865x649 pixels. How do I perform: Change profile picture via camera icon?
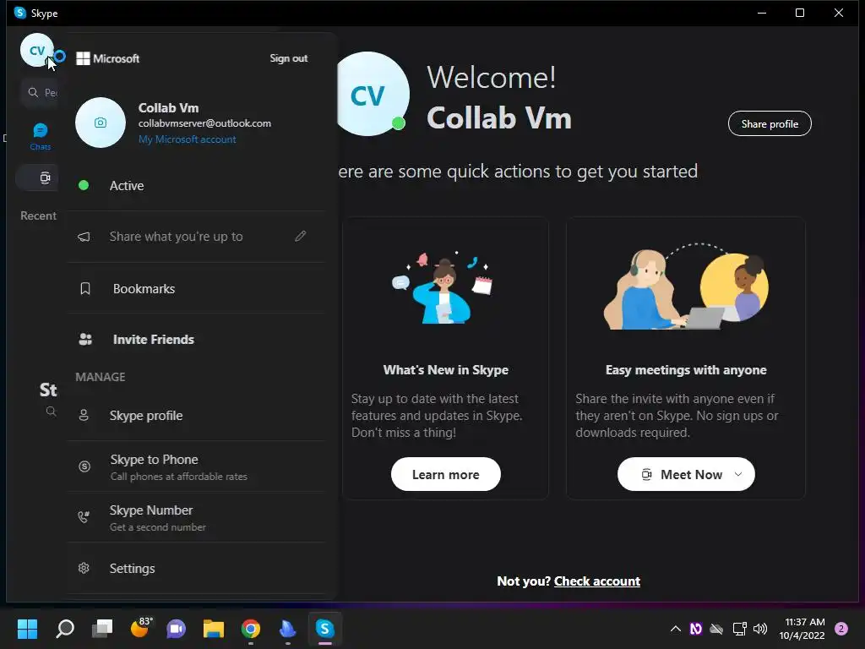coord(101,123)
